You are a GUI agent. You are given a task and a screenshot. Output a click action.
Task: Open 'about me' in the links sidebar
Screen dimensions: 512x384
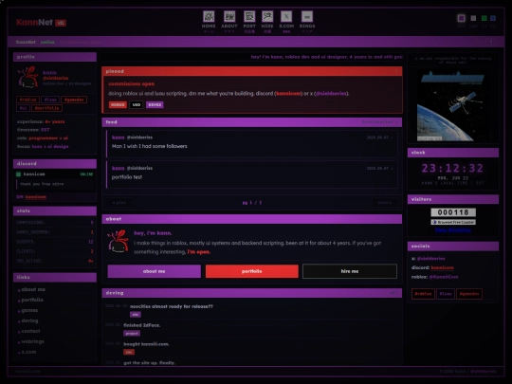click(x=33, y=289)
